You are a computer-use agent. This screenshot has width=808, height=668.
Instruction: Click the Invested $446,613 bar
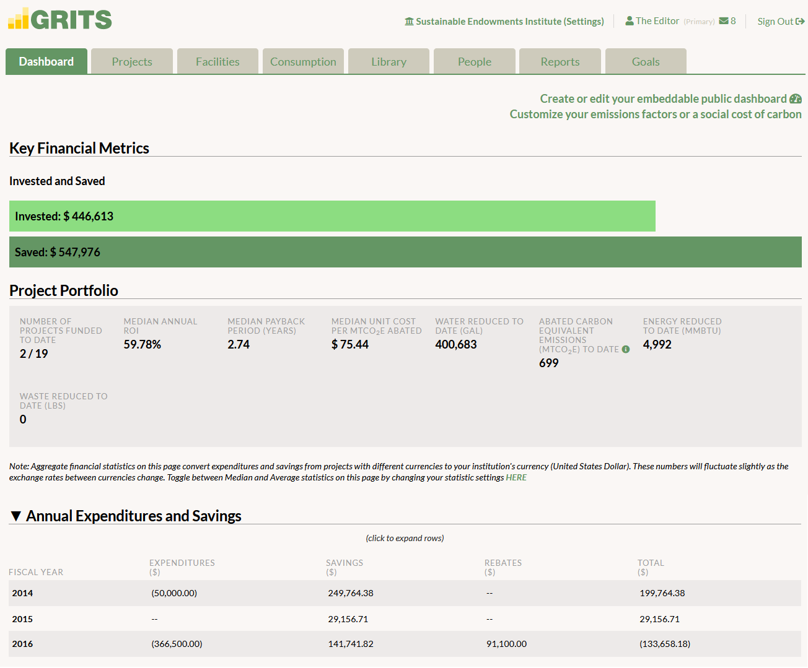[332, 216]
